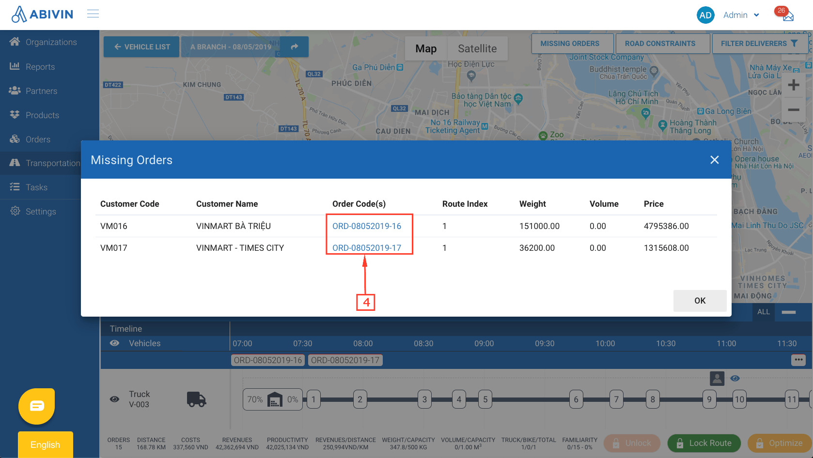Toggle the Vehicles visibility eye in Timeline
The width and height of the screenshot is (813, 458).
114,343
